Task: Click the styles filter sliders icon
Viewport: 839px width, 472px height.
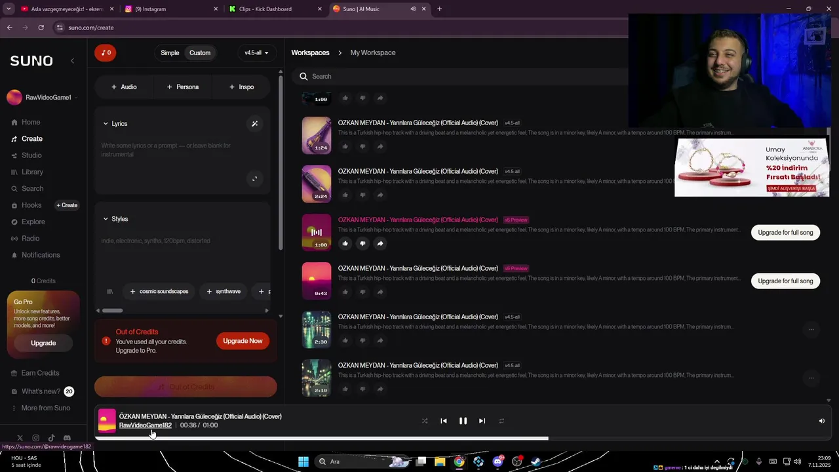Action: click(110, 292)
